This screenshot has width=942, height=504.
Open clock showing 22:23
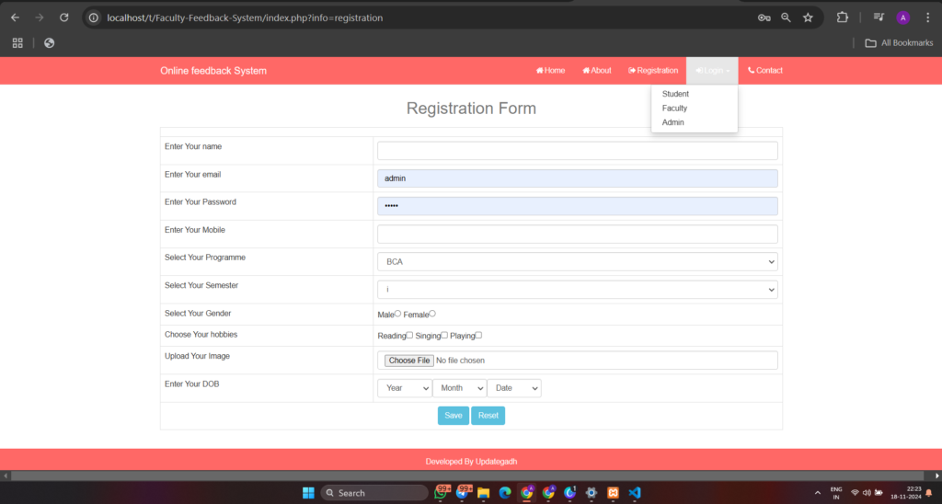pyautogui.click(x=906, y=493)
